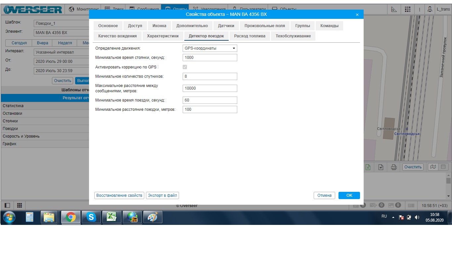
Task: Click the map view icon
Action: point(433,167)
